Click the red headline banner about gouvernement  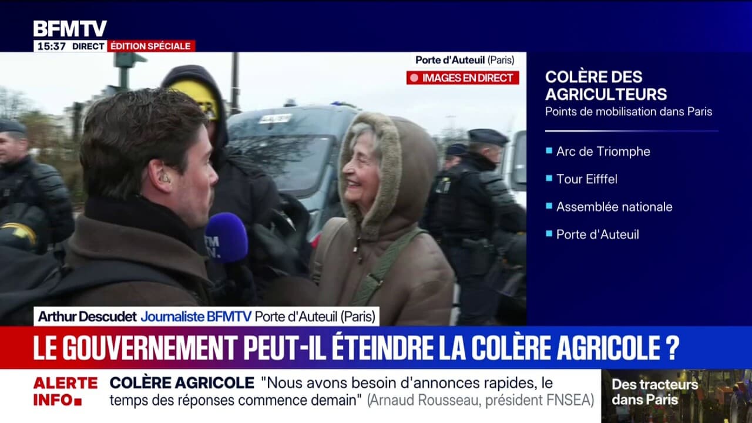(x=376, y=348)
